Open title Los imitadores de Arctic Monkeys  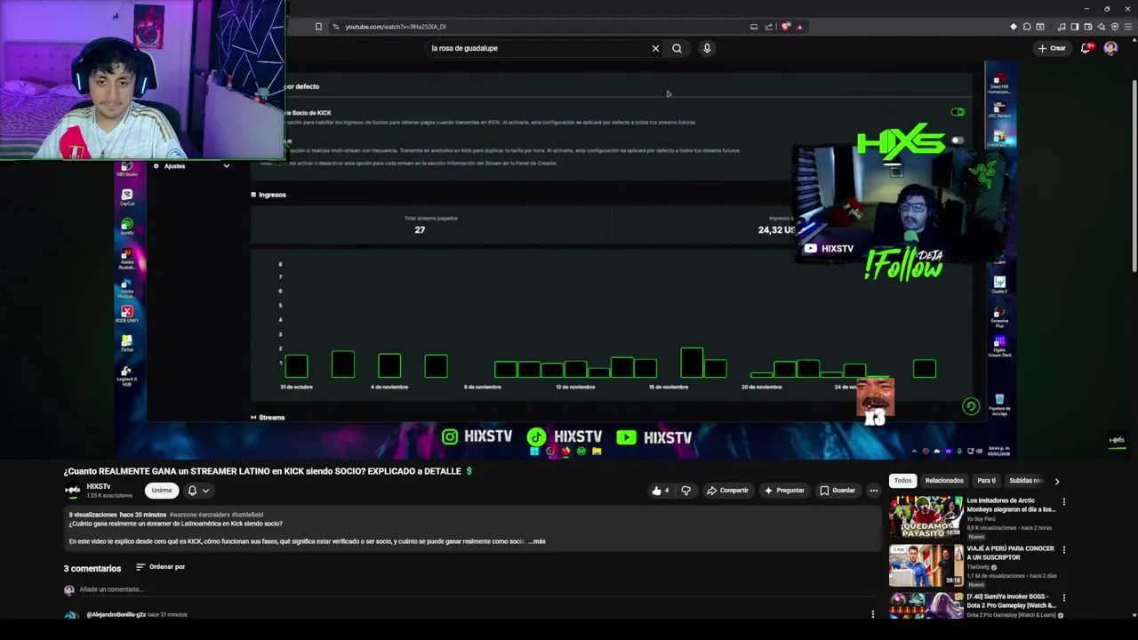[x=1011, y=505]
